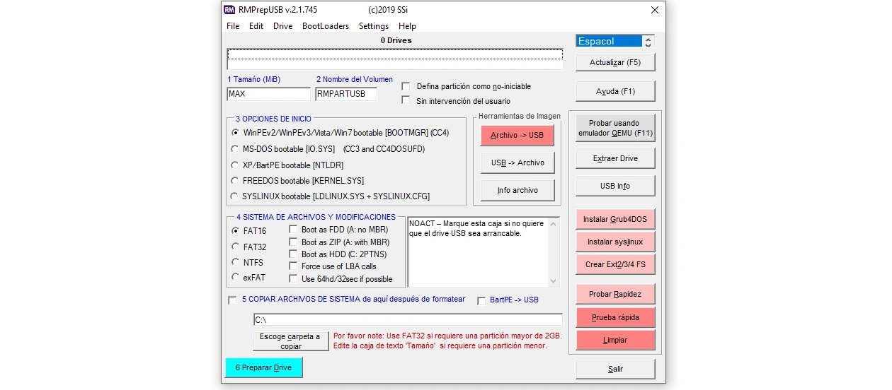
Task: Open the Drive menu
Action: 282,26
